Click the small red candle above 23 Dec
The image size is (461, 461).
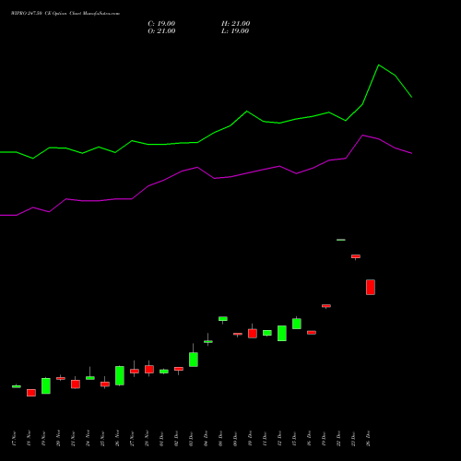pyautogui.click(x=356, y=256)
